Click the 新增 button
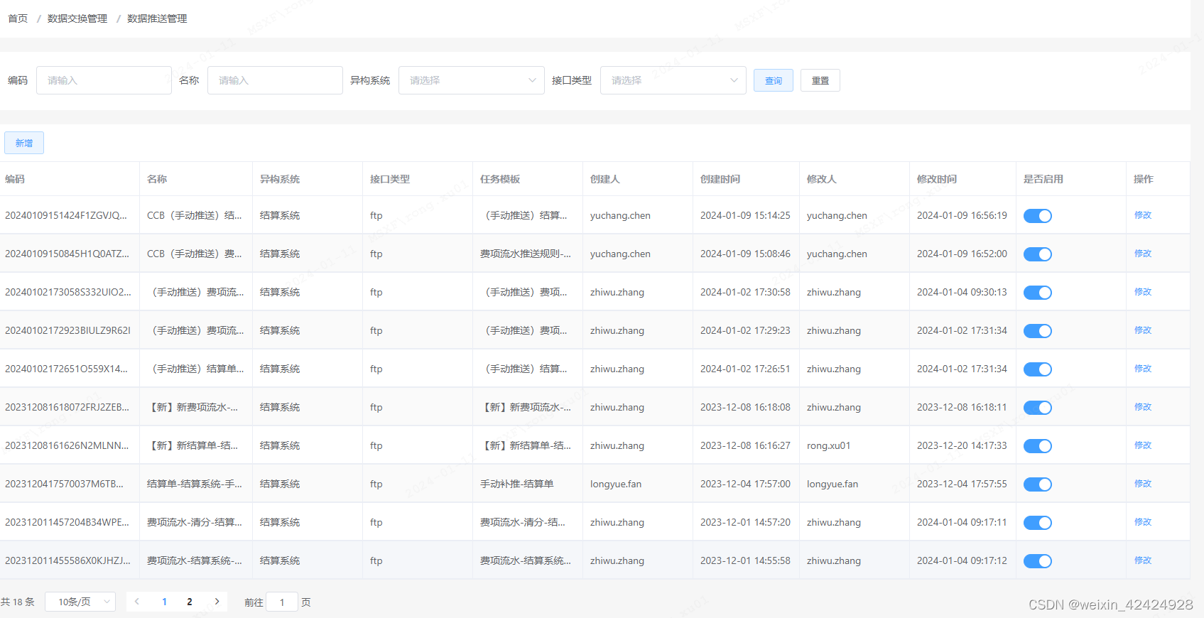The width and height of the screenshot is (1204, 618). click(x=24, y=143)
